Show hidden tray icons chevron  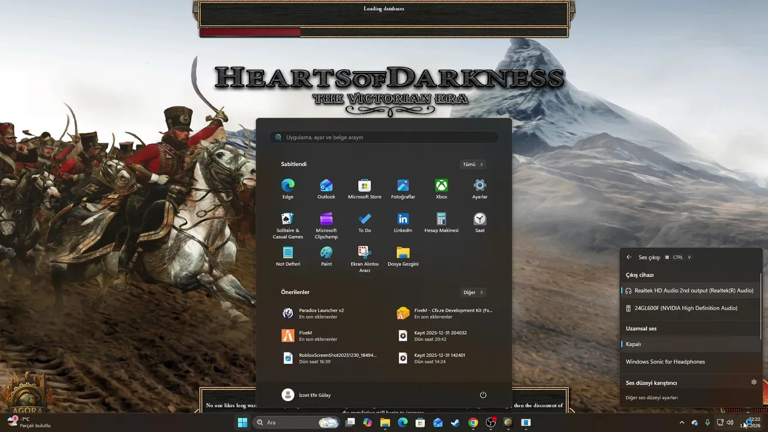[682, 422]
